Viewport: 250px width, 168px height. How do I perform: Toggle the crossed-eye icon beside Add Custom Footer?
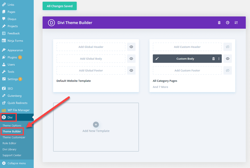228,70
